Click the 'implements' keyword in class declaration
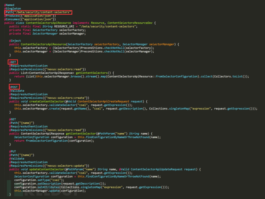Image resolution: width=265 pixels, height=199 pixels. [x=81, y=23]
